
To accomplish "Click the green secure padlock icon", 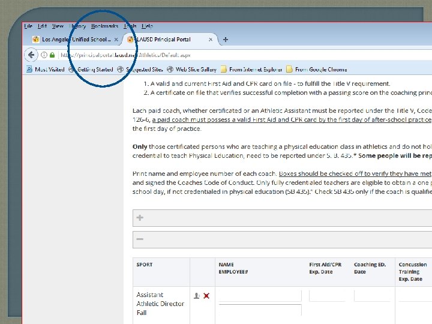I will (x=52, y=55).
